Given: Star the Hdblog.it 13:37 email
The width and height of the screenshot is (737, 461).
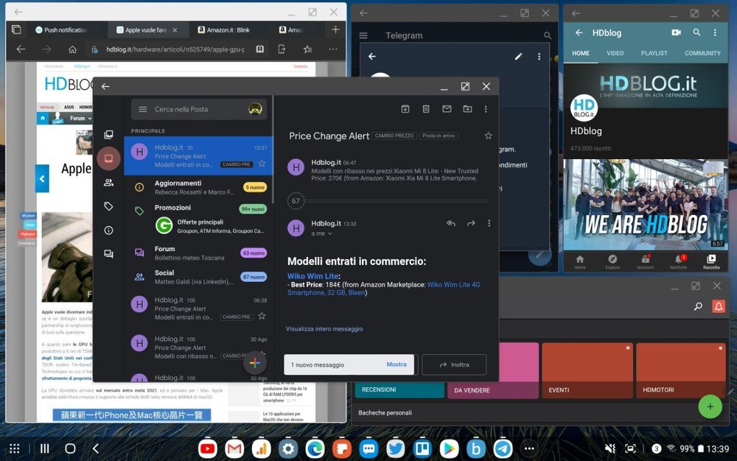Looking at the screenshot, I should click(262, 163).
